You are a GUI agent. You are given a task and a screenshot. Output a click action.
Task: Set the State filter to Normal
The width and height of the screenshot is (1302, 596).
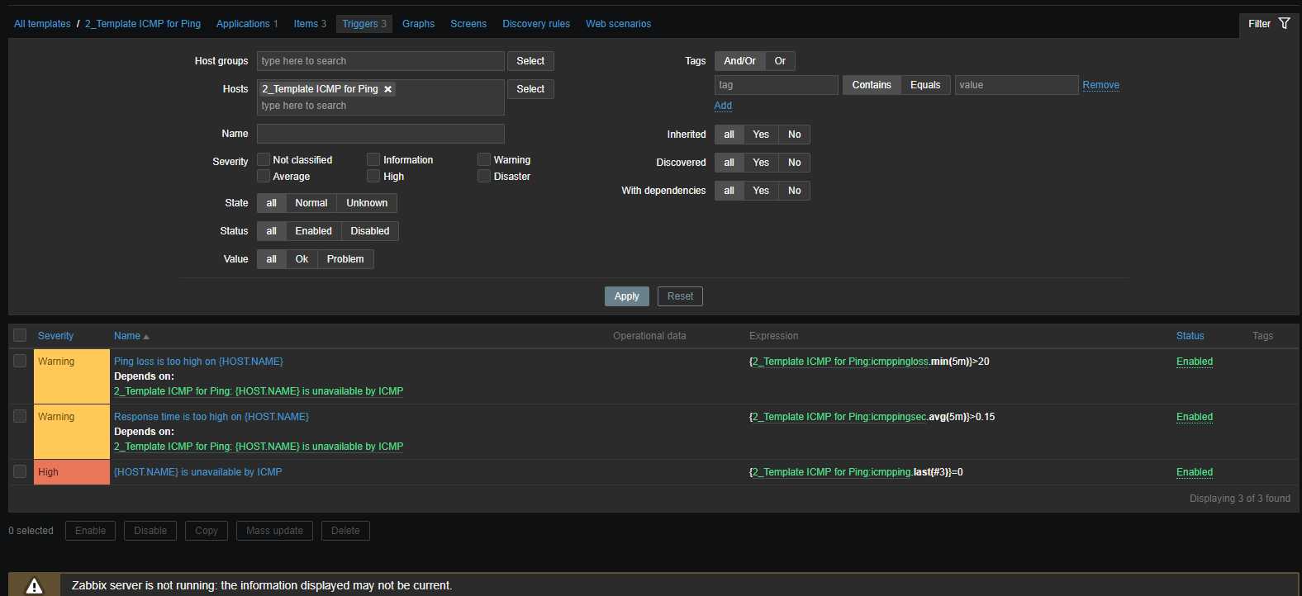(x=311, y=203)
